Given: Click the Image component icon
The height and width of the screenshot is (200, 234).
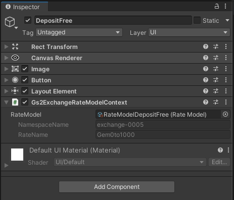Looking at the screenshot, I should pyautogui.click(x=15, y=69).
